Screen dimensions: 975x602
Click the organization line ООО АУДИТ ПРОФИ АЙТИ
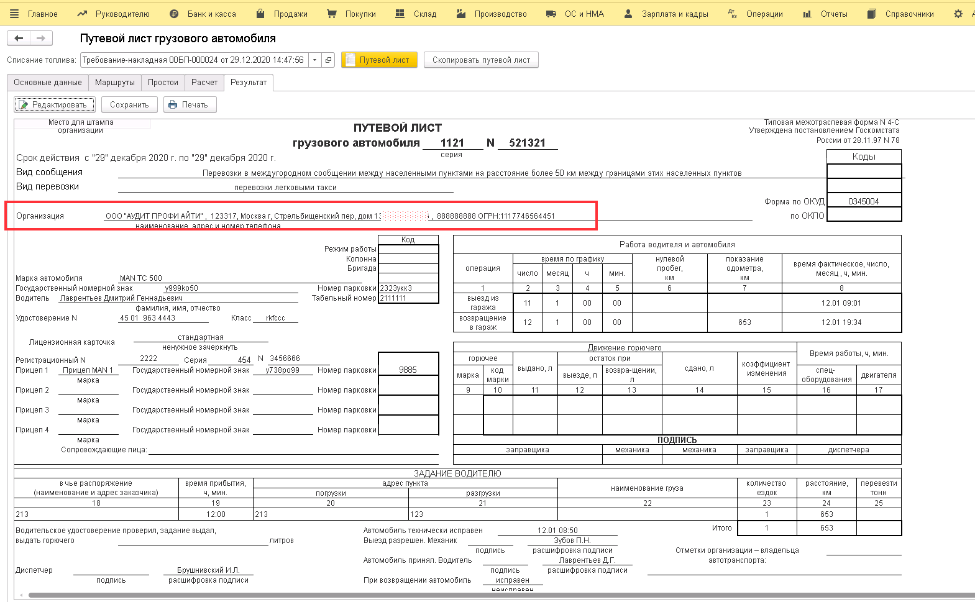[x=330, y=216]
